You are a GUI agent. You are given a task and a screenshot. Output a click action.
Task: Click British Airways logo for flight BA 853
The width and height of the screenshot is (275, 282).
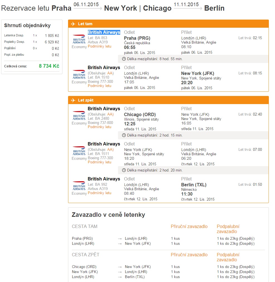point(79,39)
